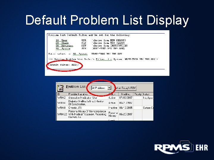214x160 pixels.
Task: Click the Default Problem List Display title
Action: (107, 20)
